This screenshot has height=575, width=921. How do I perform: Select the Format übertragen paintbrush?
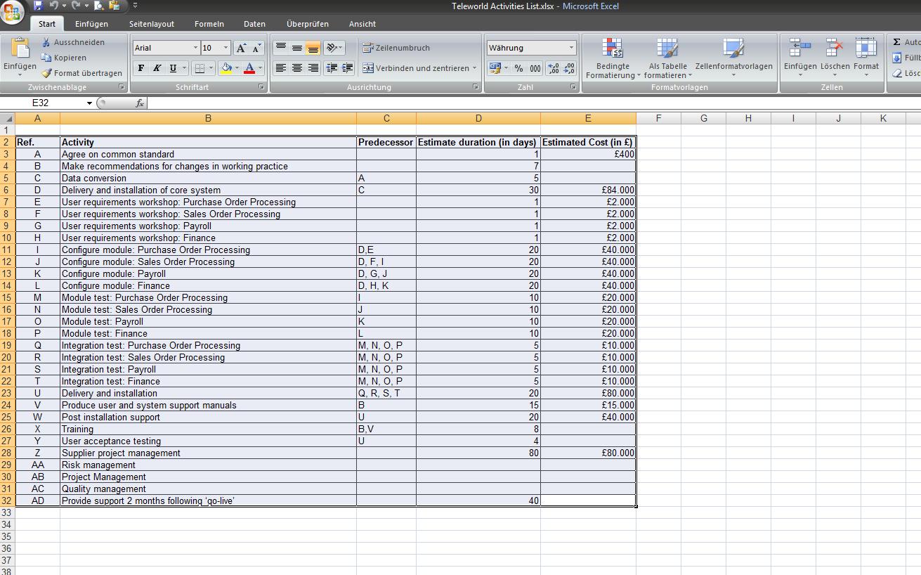(46, 73)
